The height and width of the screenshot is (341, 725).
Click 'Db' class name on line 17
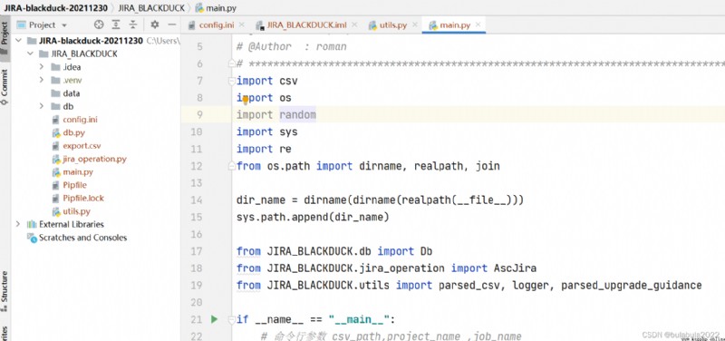coord(426,251)
